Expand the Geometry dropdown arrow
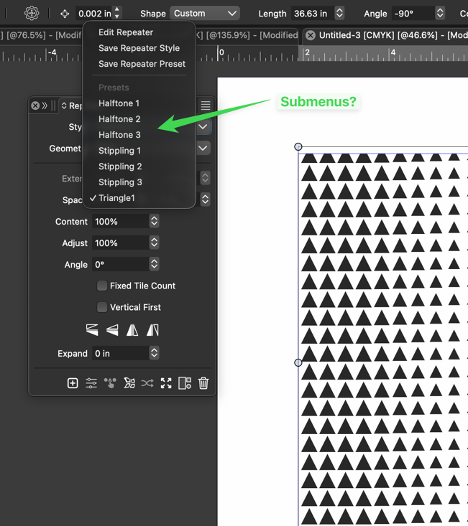 (203, 149)
